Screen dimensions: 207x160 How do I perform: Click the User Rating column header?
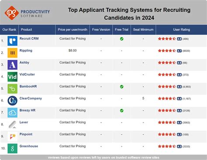tap(182, 30)
